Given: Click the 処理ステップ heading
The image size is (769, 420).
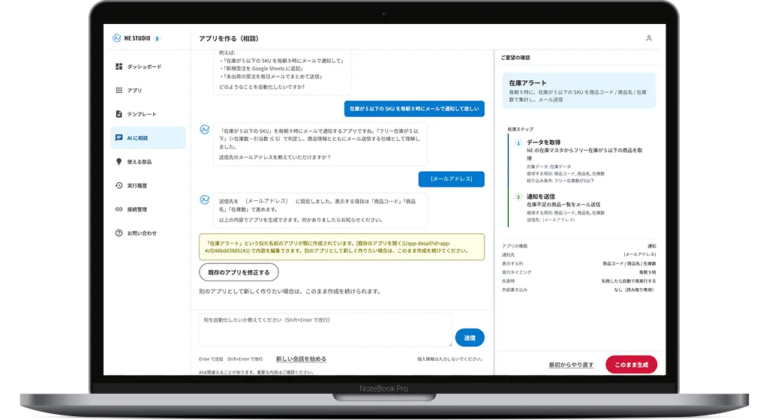Looking at the screenshot, I should pos(521,129).
